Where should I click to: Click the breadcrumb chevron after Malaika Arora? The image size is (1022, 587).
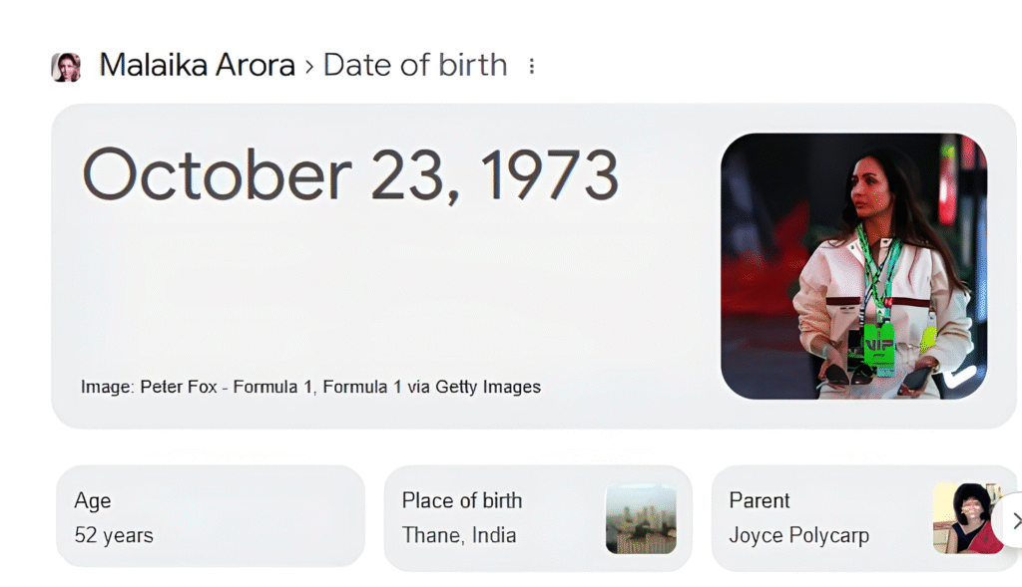[x=309, y=67]
